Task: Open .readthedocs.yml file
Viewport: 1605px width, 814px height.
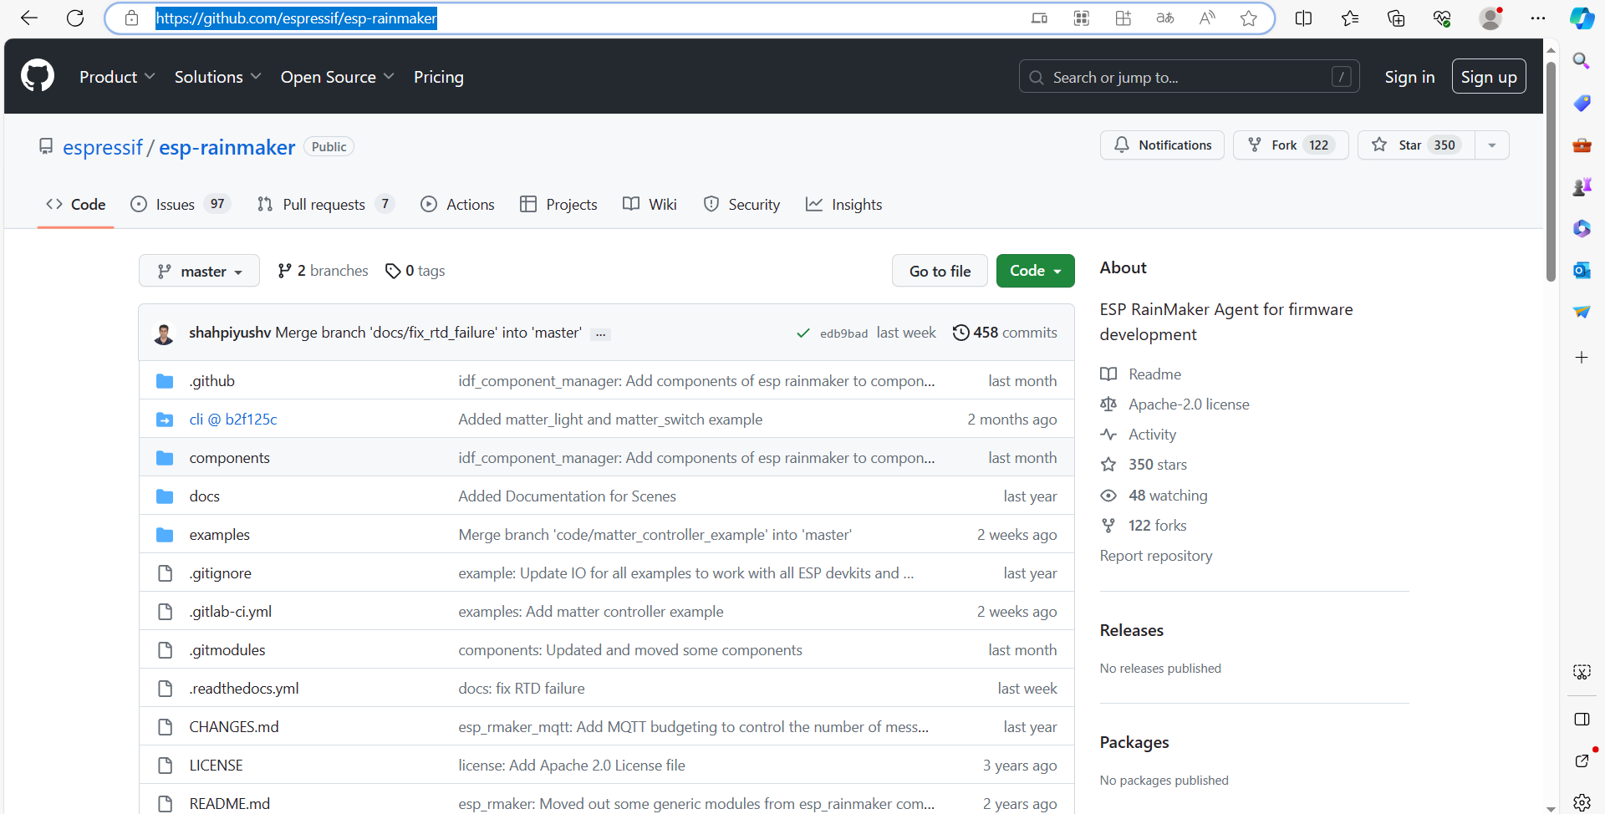Action: [243, 689]
